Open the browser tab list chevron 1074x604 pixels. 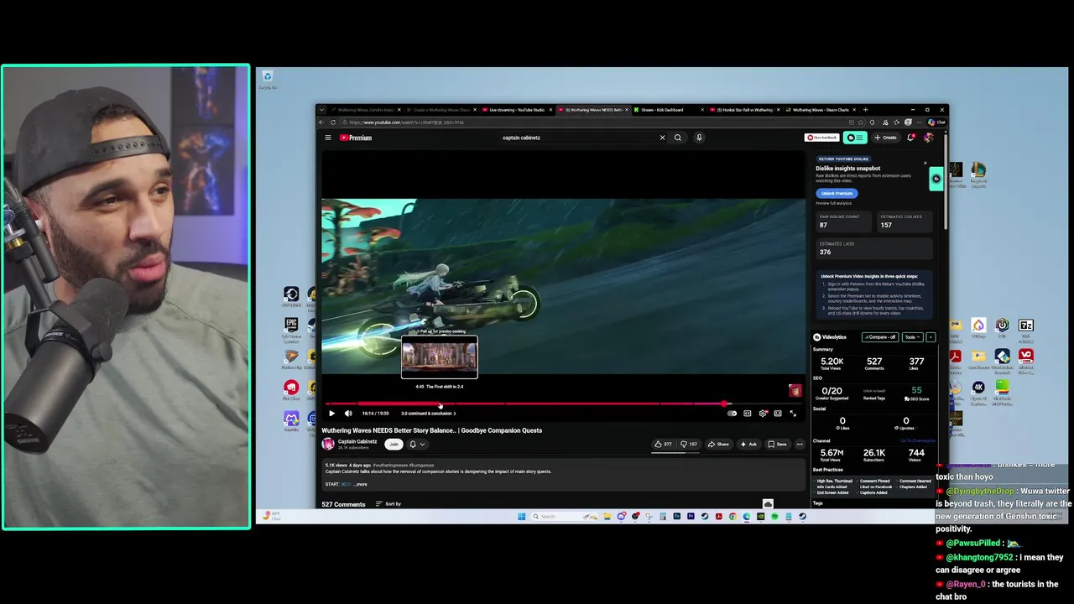pyautogui.click(x=323, y=110)
